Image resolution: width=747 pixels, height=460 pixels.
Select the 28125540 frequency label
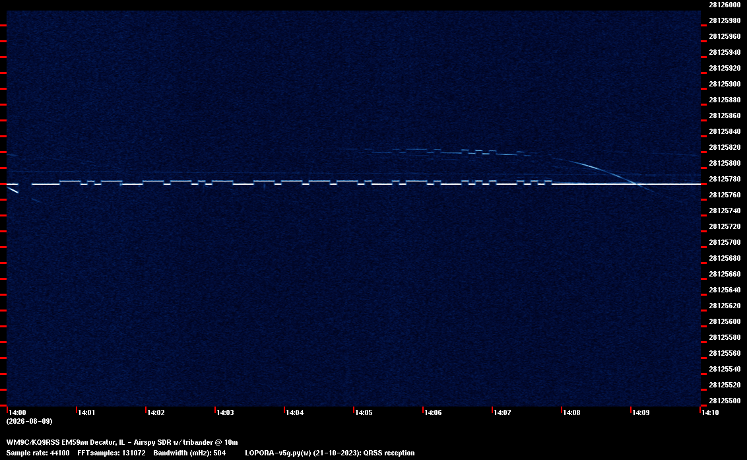(725, 368)
